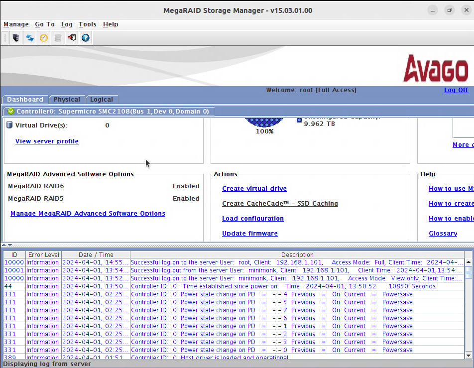Open the How to use help link
474x368 pixels.
point(451,188)
